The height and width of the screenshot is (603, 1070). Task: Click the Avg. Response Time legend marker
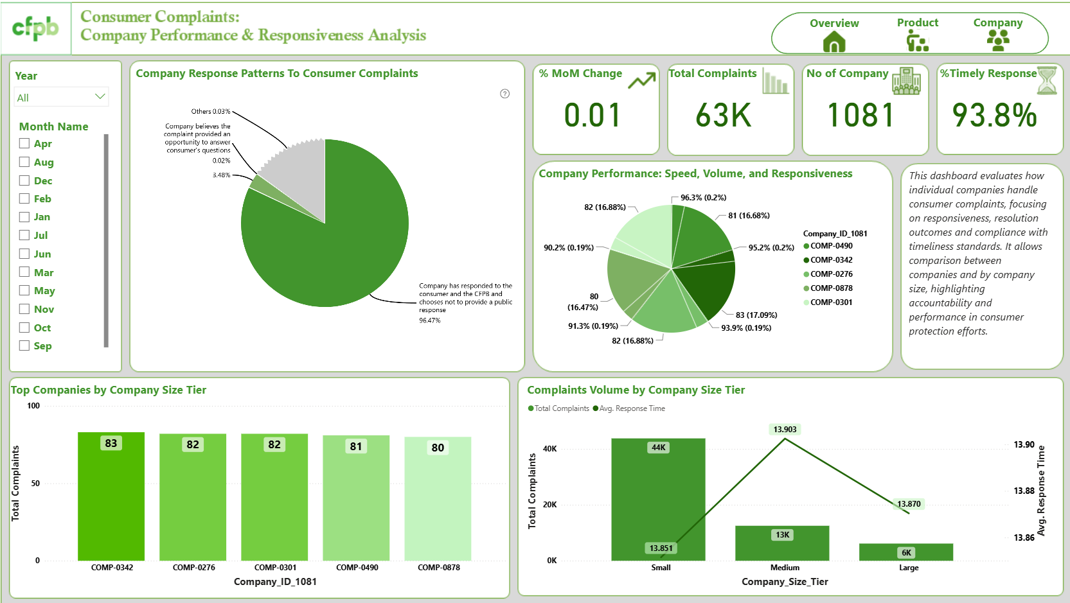pos(596,408)
